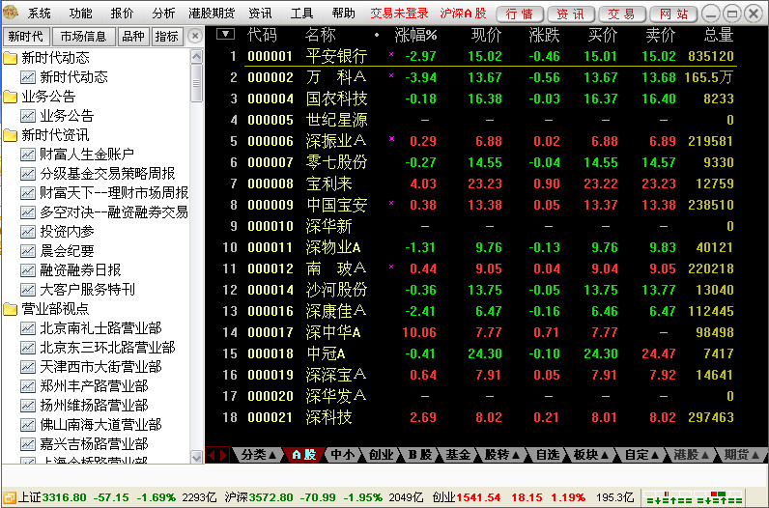The image size is (769, 508).
Task: Switch to the 指标 panel tab
Action: click(x=167, y=37)
